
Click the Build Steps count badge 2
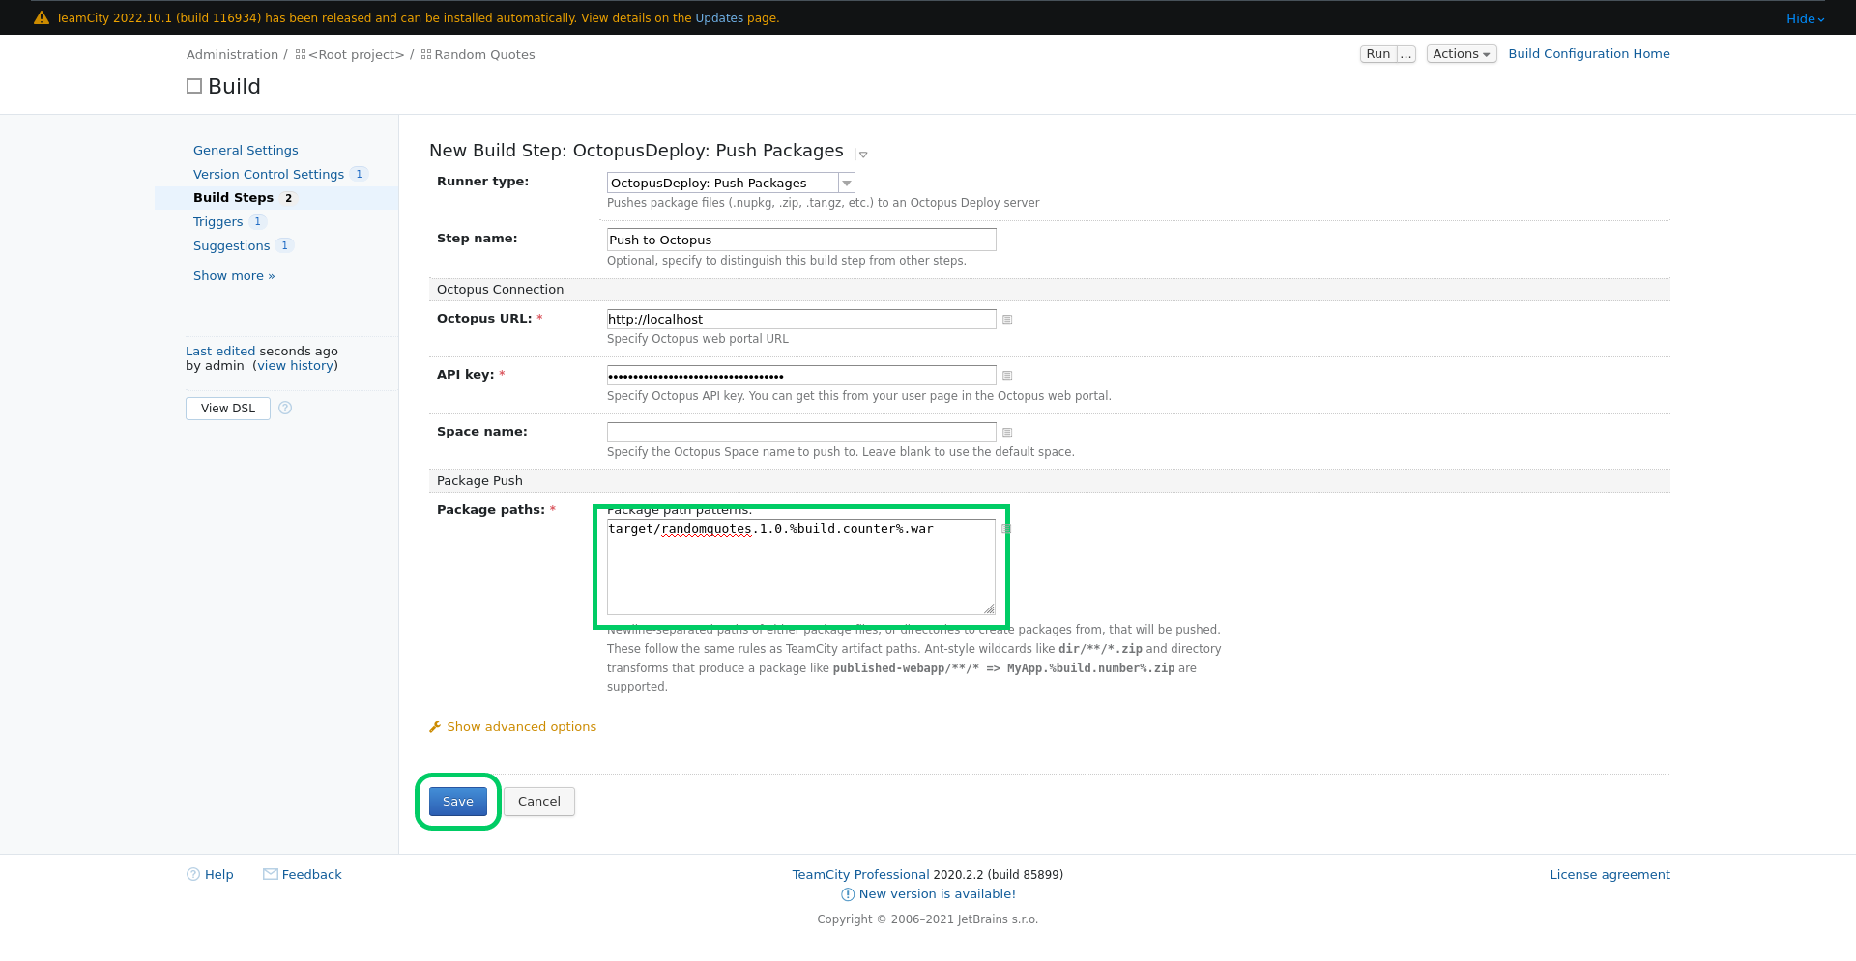point(288,198)
